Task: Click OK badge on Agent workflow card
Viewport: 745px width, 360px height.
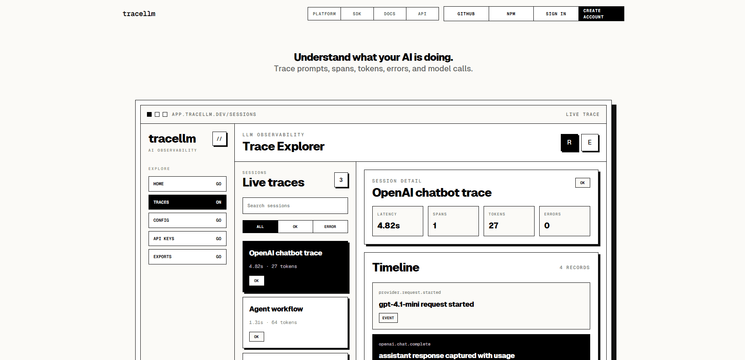Action: [x=257, y=337]
